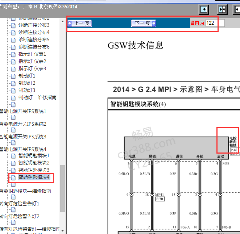Click document icon beside 诊断连接分布3
The height and width of the screenshot is (234, 240).
tap(13, 25)
